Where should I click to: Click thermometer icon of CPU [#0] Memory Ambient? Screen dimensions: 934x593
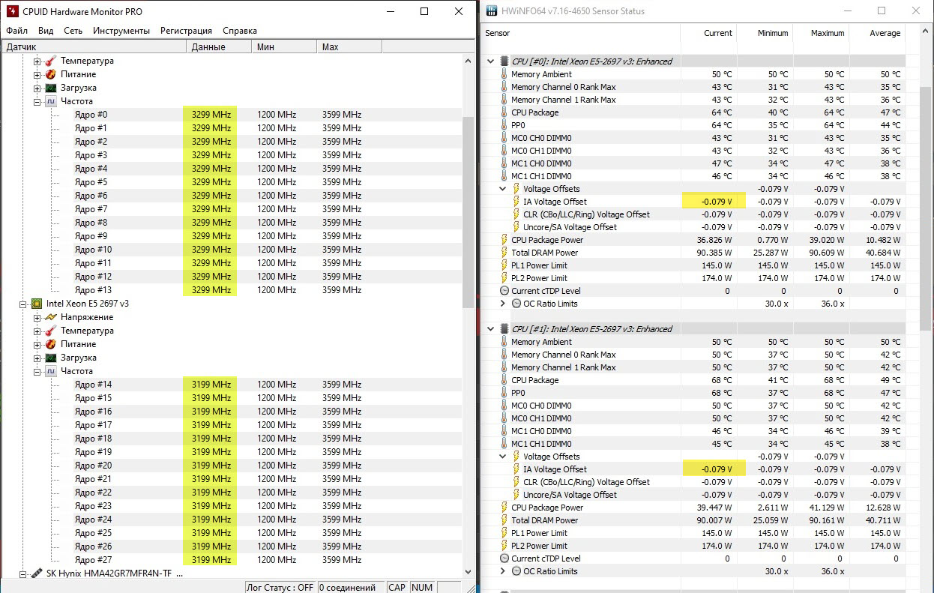pos(504,74)
